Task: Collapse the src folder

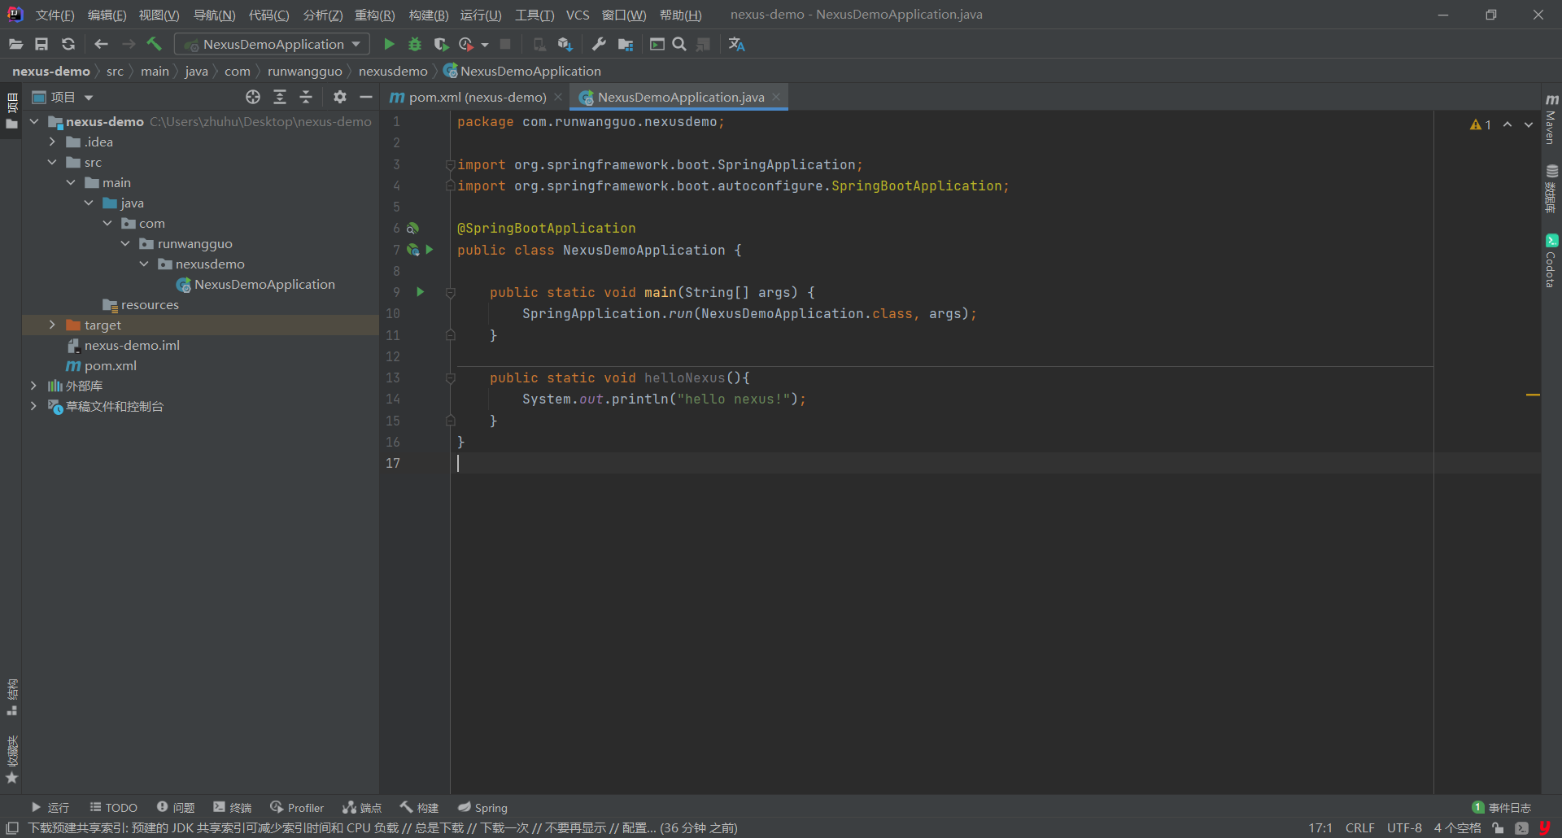Action: tap(52, 162)
